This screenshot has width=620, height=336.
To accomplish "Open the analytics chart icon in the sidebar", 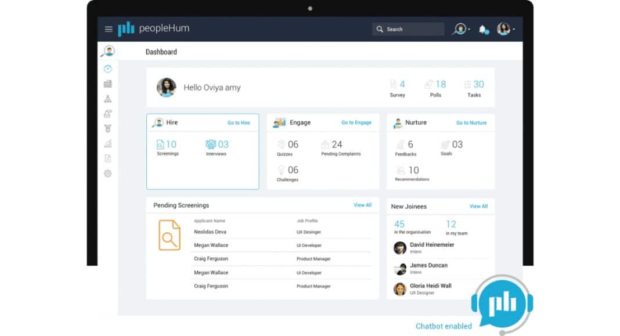I will [108, 143].
